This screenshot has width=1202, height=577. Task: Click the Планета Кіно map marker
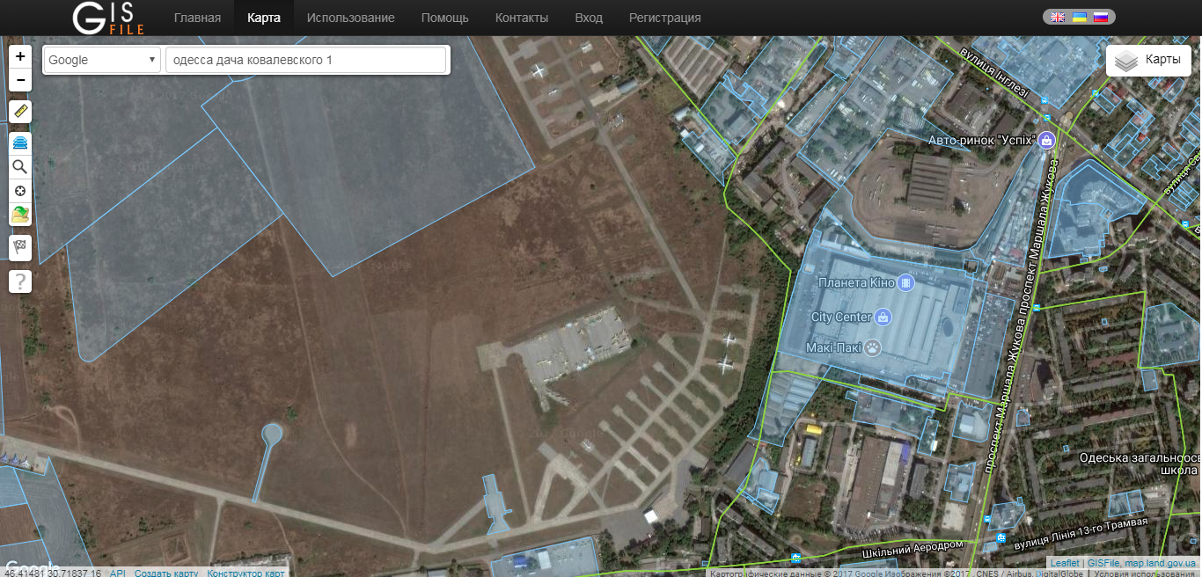(x=905, y=283)
